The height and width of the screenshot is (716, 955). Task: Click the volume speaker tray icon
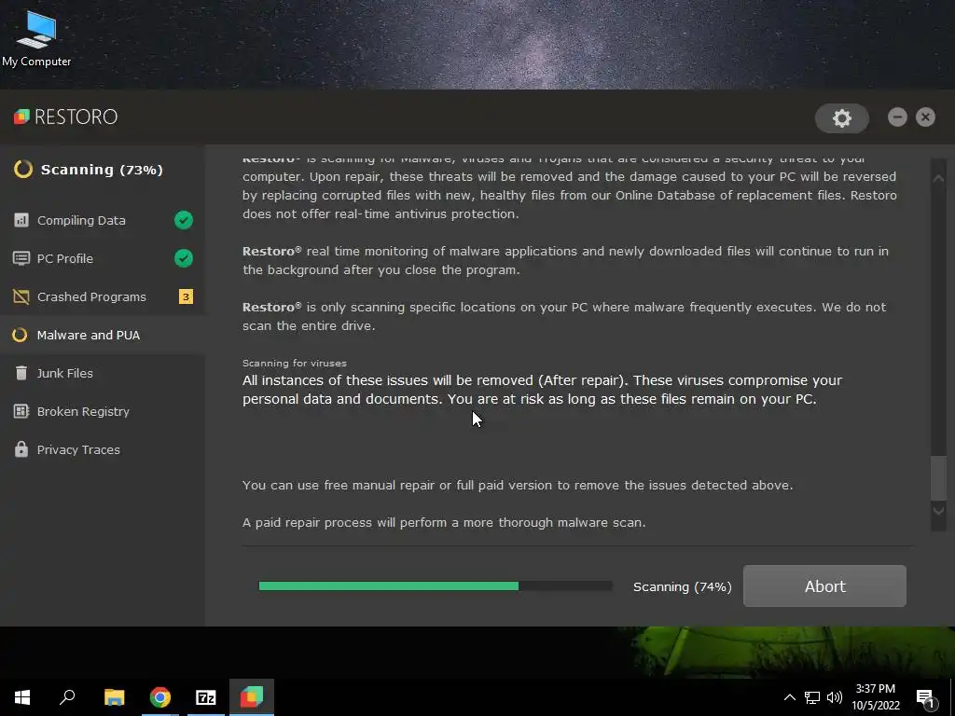(x=835, y=697)
